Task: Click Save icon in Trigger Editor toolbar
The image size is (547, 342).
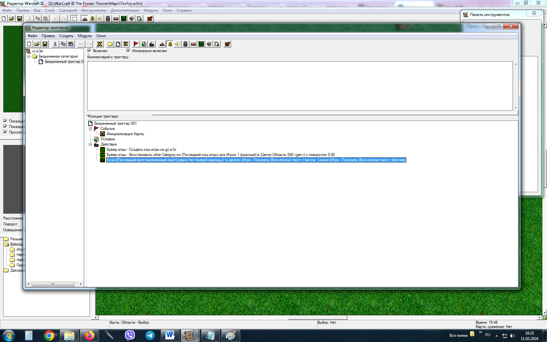Action: (45, 44)
